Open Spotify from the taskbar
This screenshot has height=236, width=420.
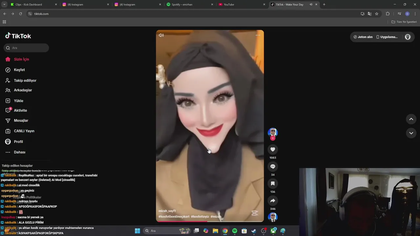(235, 231)
